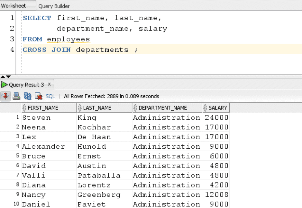302x208 pixels.
Task: Sort by the LAST_NAME column sort icon
Action: pyautogui.click(x=80, y=108)
